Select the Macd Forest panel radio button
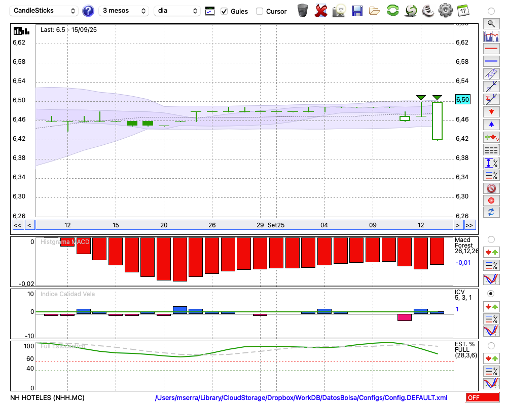The height and width of the screenshot is (405, 507). tap(491, 239)
